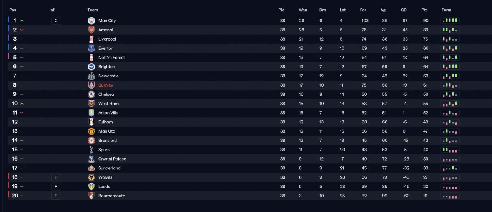Click the Arsenal club crest icon
492x212 pixels.
[x=91, y=30]
